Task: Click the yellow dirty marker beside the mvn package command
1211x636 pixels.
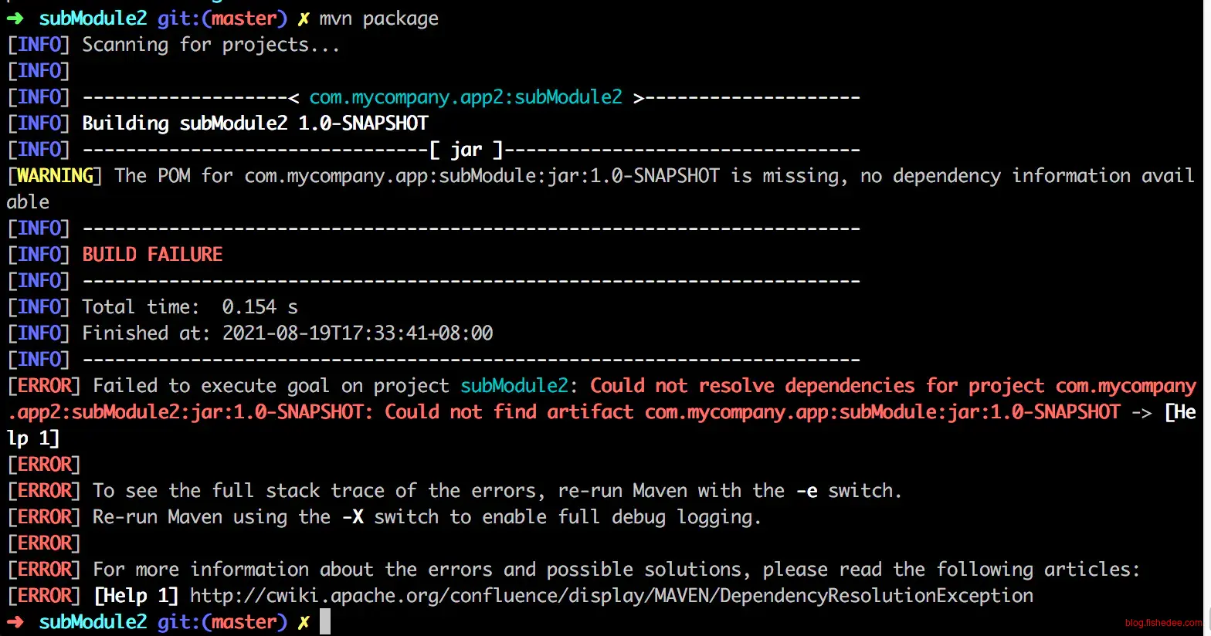Action: click(x=304, y=19)
